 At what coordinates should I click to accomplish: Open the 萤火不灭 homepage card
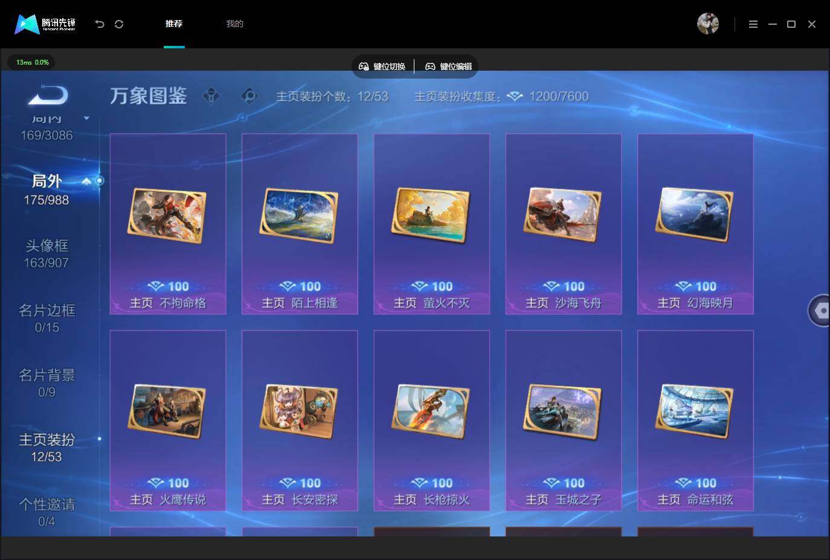pos(432,224)
